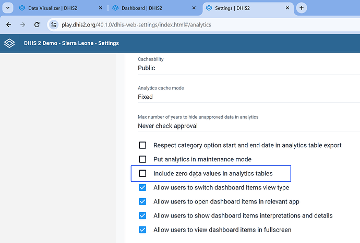Click the address bar URL
Viewport: 360px width, 243px height.
click(136, 25)
